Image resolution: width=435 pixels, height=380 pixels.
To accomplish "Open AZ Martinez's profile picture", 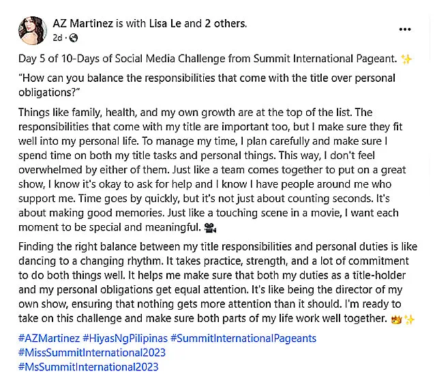I will [x=33, y=30].
